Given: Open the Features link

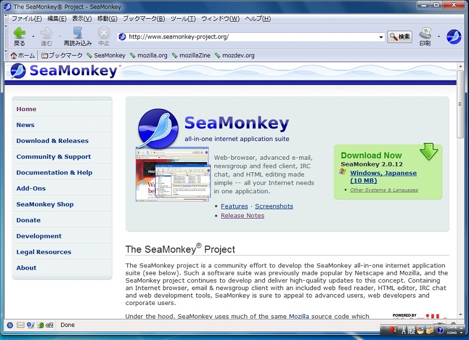Looking at the screenshot, I should click(234, 206).
